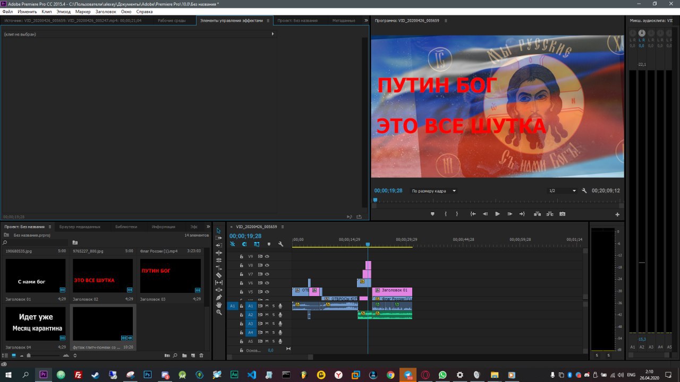The width and height of the screenshot is (680, 382).
Task: Solo audio track A2
Action: tap(274, 315)
